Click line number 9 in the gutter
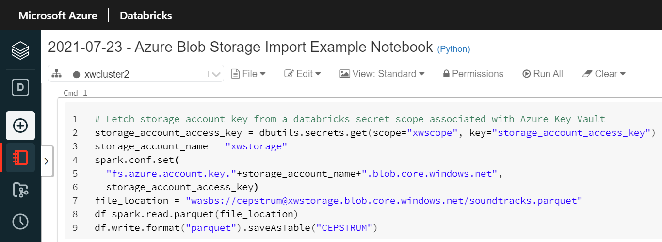Viewport: 662px width, 242px height. point(75,228)
